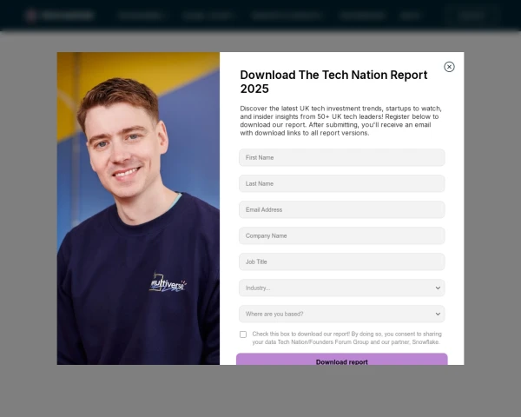Click the Last Name field
Image resolution: width=521 pixels, height=417 pixels.
click(341, 183)
